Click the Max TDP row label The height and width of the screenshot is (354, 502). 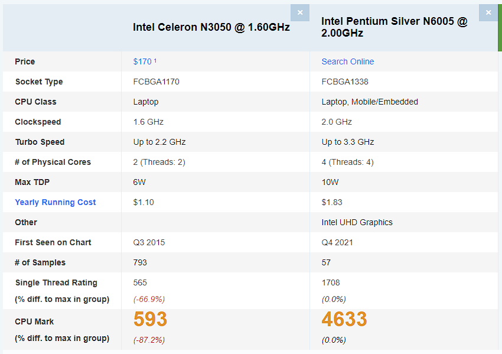32,182
